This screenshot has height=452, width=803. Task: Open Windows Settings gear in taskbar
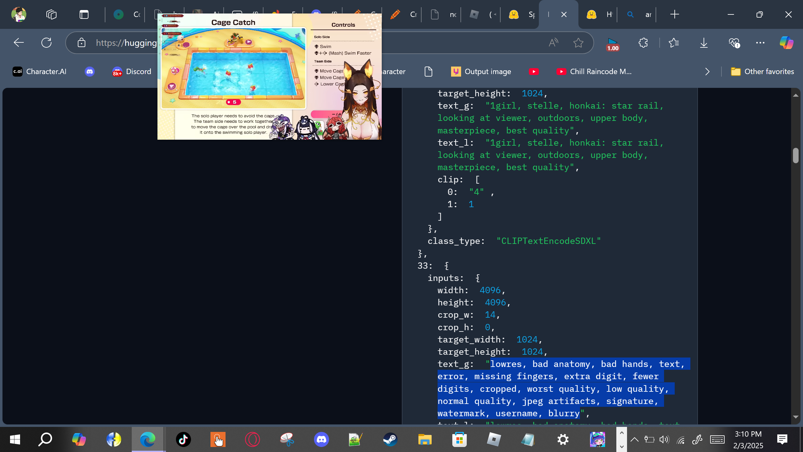pos(563,439)
